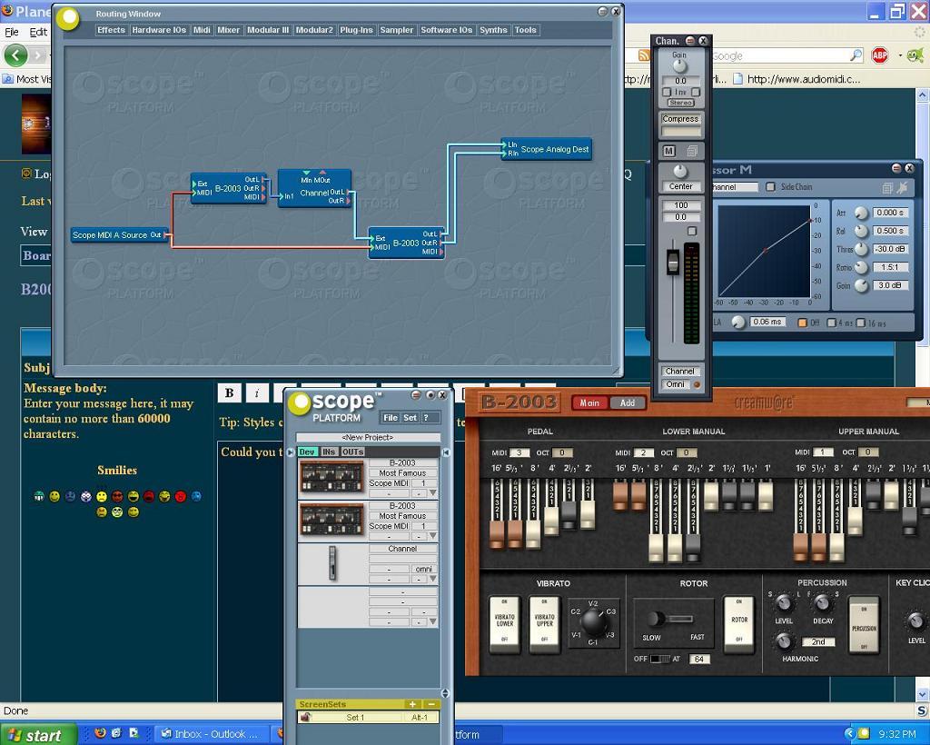Click the Routing Window yellow circle icon
930x745 pixels.
68,18
